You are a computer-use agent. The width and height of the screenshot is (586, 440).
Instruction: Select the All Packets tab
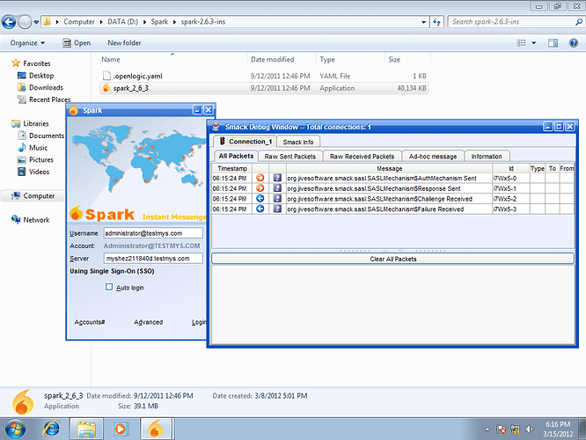click(x=236, y=157)
